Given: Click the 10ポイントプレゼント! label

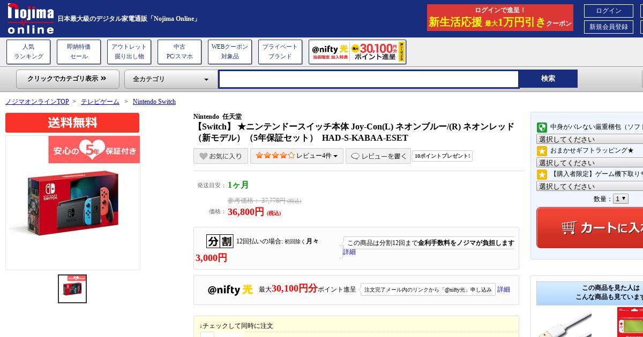Looking at the screenshot, I should pyautogui.click(x=443, y=156).
